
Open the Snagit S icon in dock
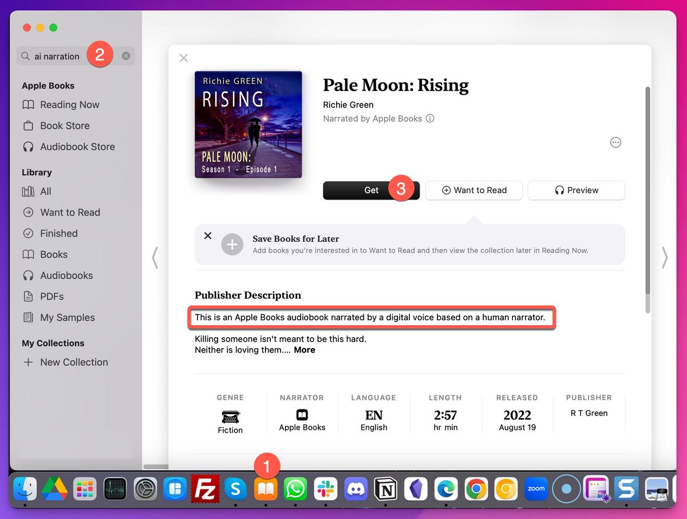[626, 489]
